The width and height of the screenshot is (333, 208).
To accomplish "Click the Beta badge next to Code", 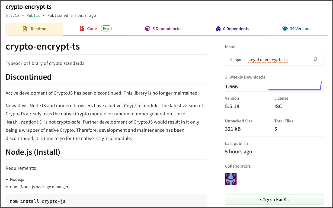I will 106,28.
